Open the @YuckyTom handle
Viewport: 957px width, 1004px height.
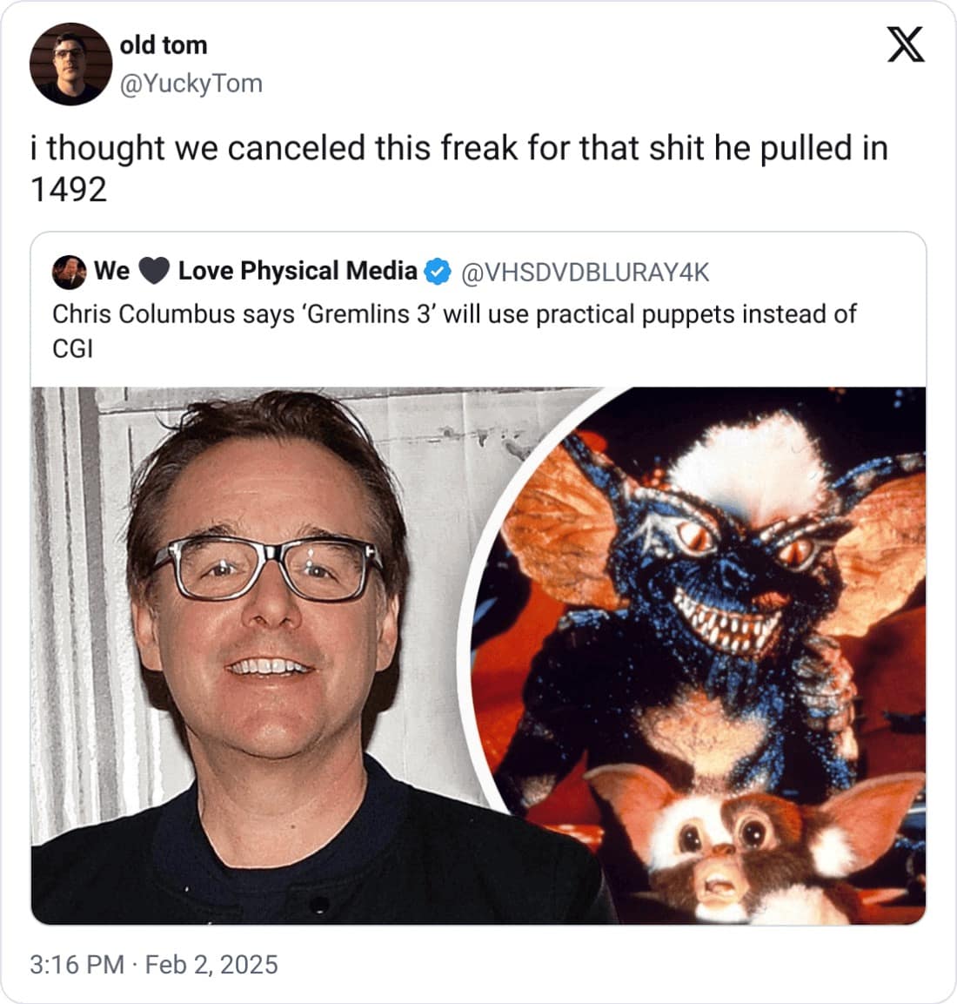191,84
